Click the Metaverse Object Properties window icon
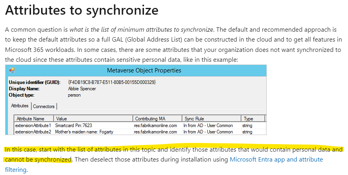Viewport: 348px width, 175px height. coord(12,70)
